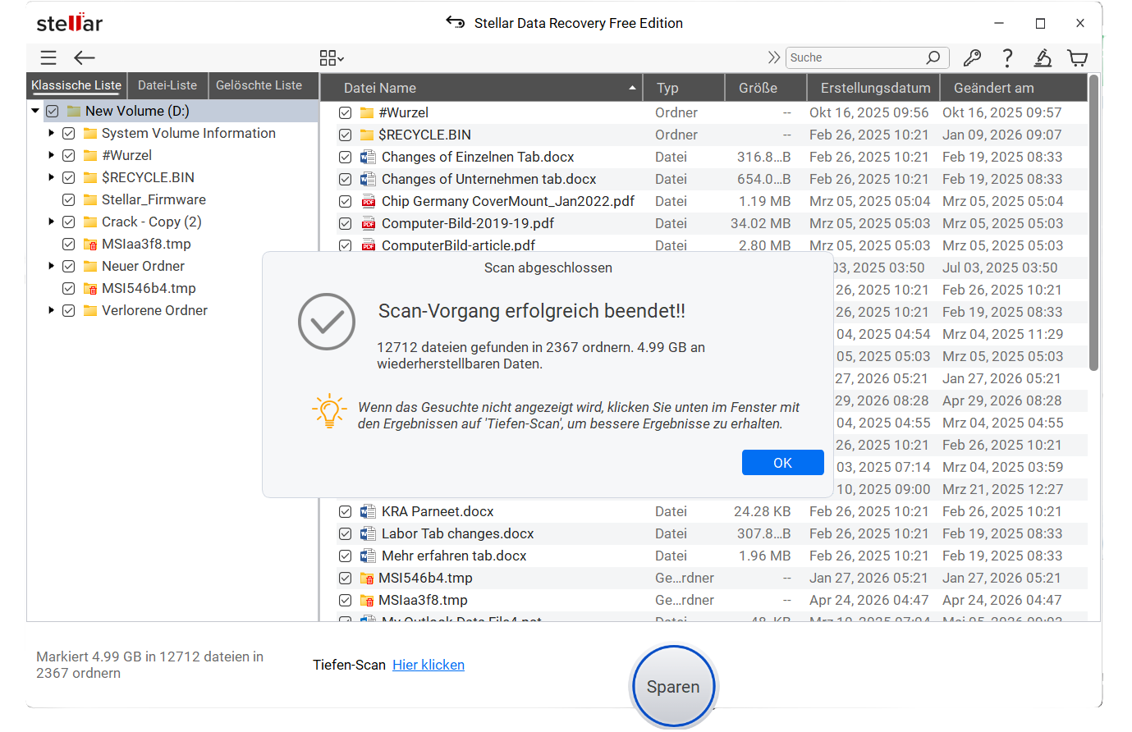1132x732 pixels.
Task: Uncheck Stellar_Firmware checkbox in tree
Action: (x=69, y=199)
